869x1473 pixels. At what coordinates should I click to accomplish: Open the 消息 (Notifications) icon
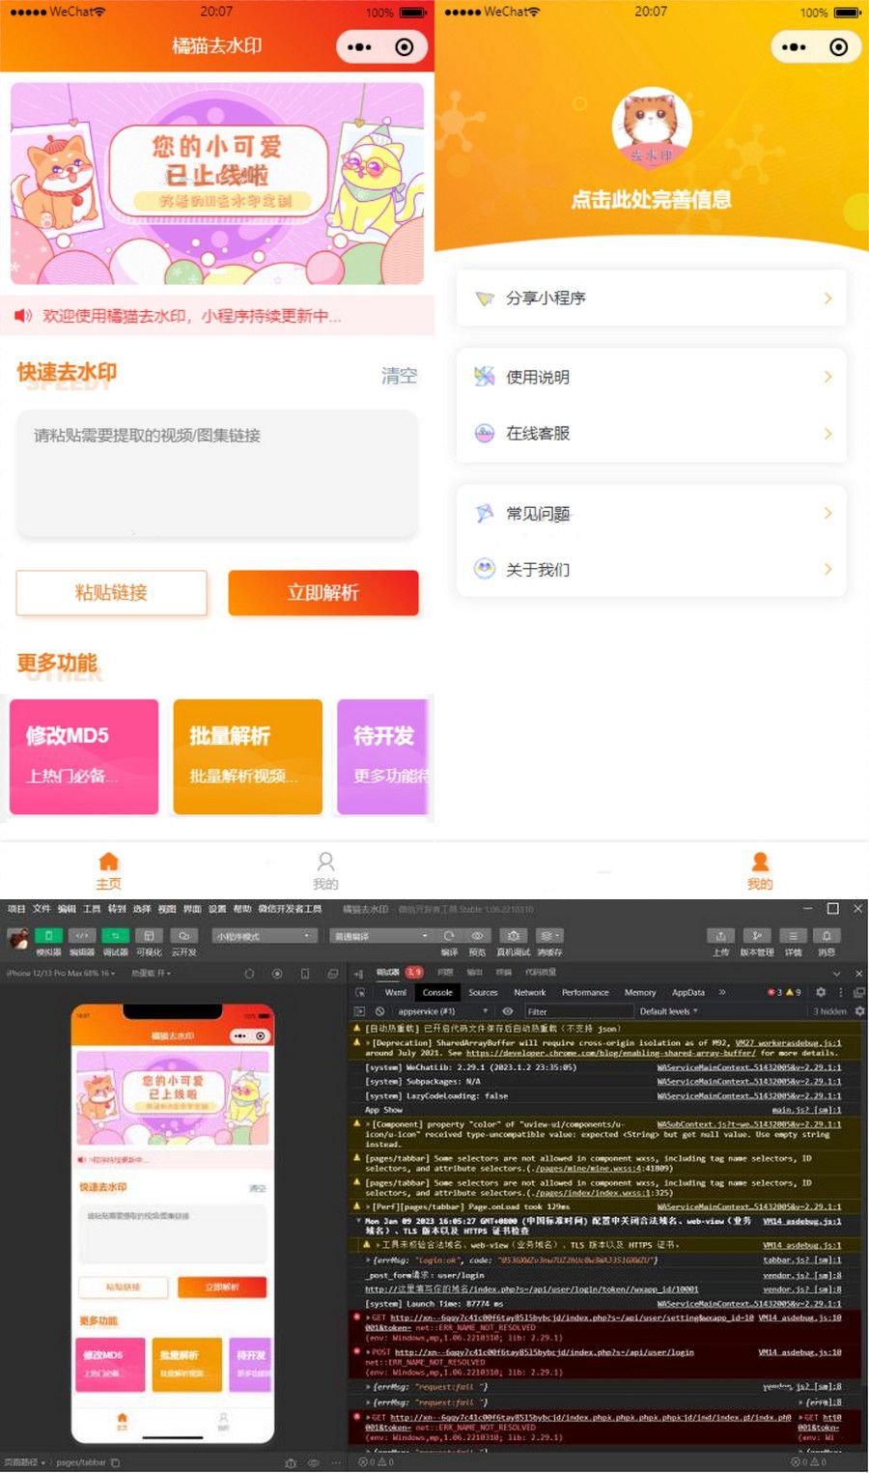coord(827,935)
